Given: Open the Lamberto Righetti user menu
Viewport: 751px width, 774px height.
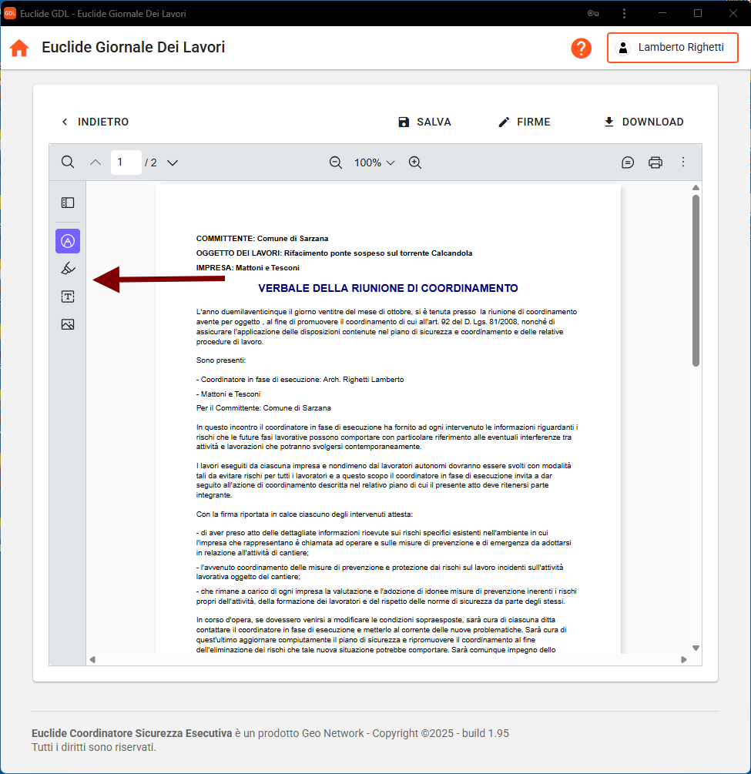Looking at the screenshot, I should (x=672, y=48).
